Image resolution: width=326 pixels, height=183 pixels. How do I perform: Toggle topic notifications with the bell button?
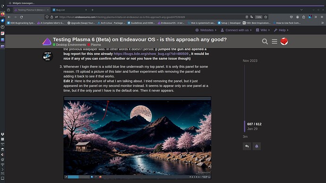pos(257,146)
